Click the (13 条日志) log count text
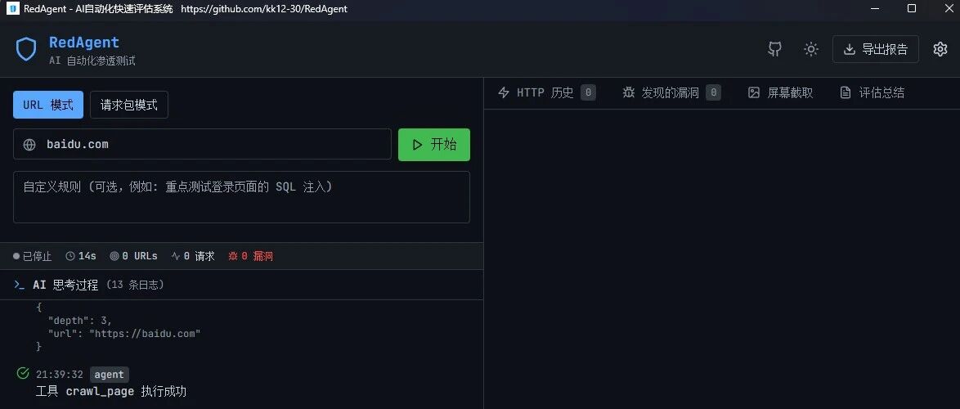 coord(135,285)
